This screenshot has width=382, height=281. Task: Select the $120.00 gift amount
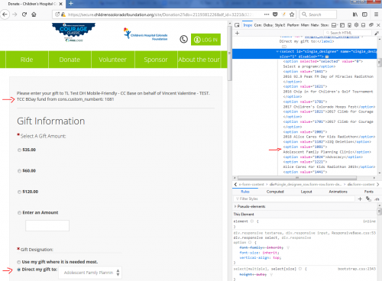19,192
